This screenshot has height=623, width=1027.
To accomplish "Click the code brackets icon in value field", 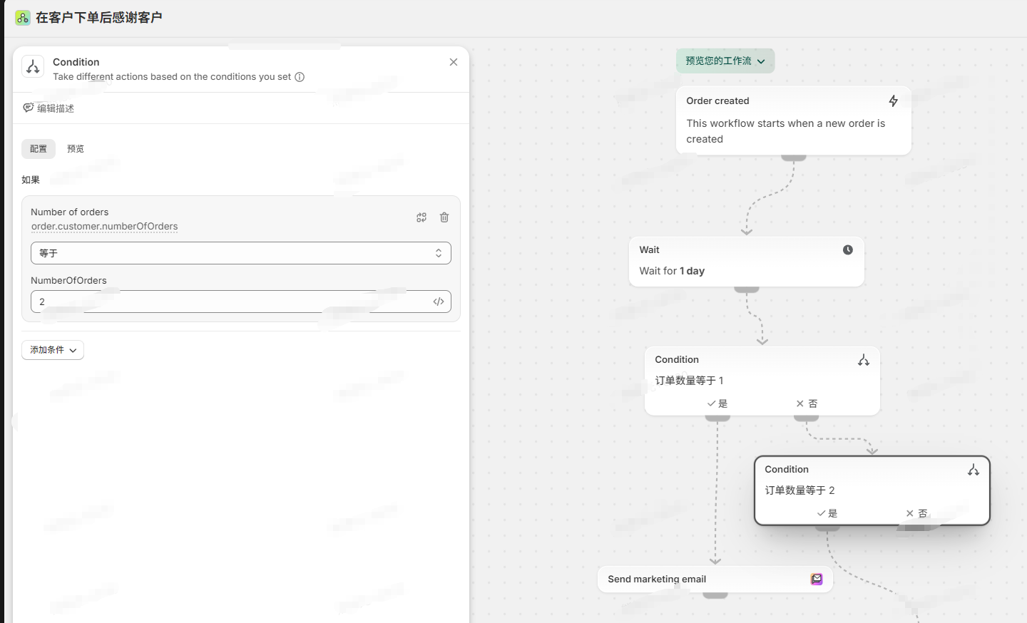I will [439, 302].
